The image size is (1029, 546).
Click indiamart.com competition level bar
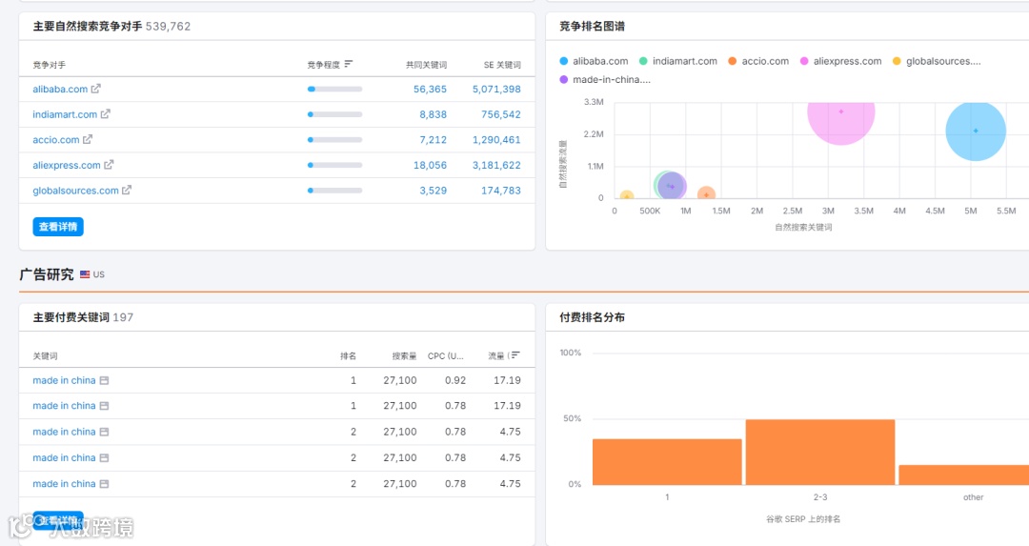(x=334, y=115)
